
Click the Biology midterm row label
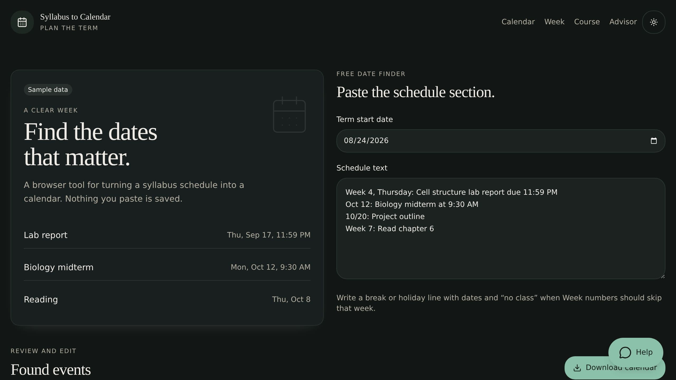(59, 267)
